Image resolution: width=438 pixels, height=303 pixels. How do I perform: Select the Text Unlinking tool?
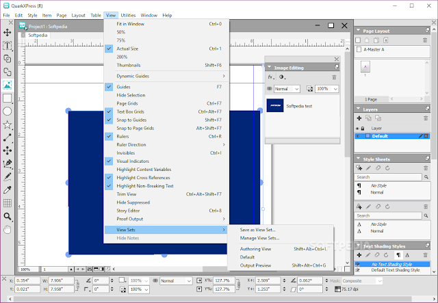8,72
